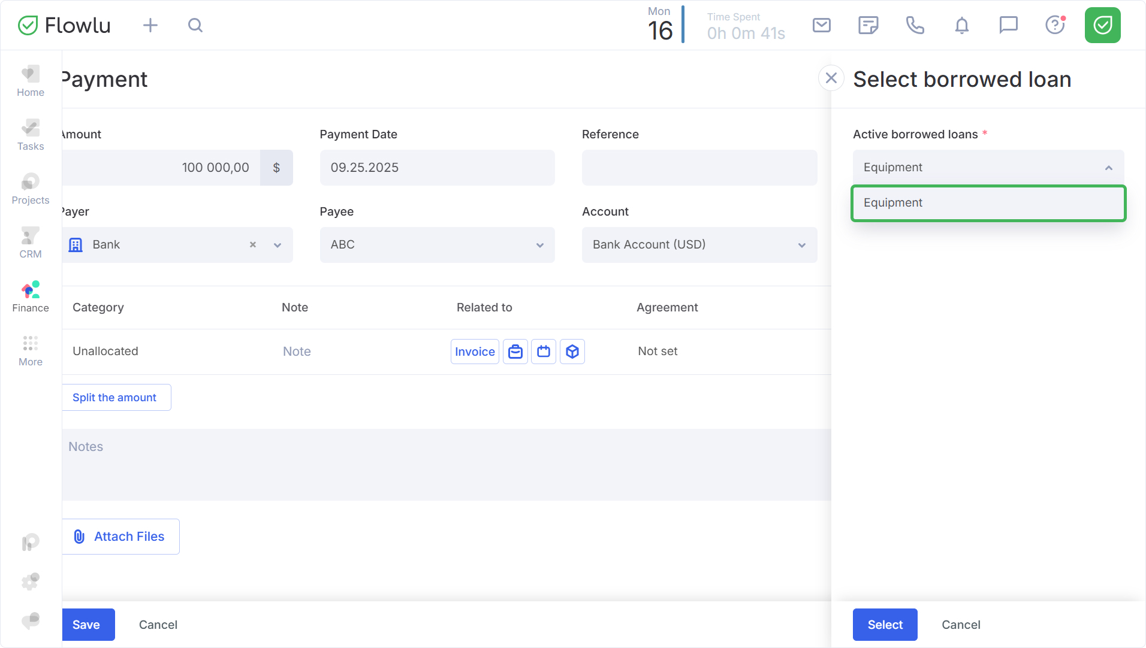The width and height of the screenshot is (1146, 648).
Task: Link payment to a project briefcase icon
Action: [x=515, y=352]
